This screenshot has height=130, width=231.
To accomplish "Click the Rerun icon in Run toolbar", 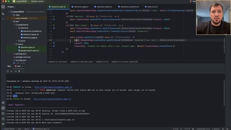I will (x=8, y=71).
